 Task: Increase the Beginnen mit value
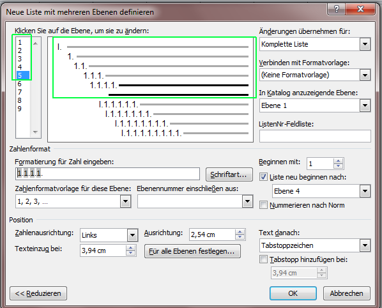(x=338, y=161)
